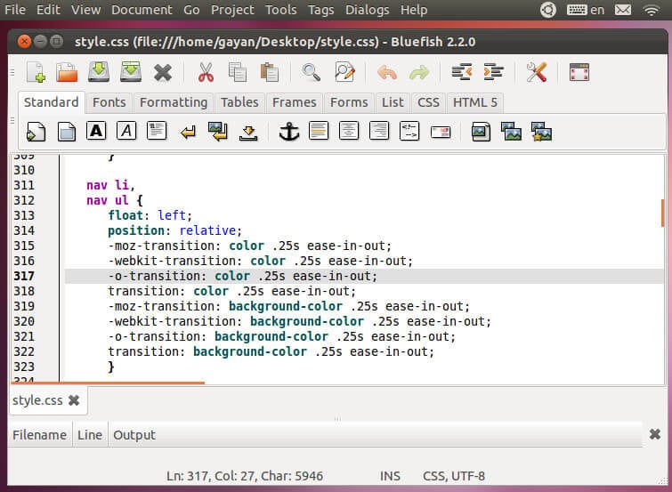Open Find with the magnifier icon

click(312, 72)
